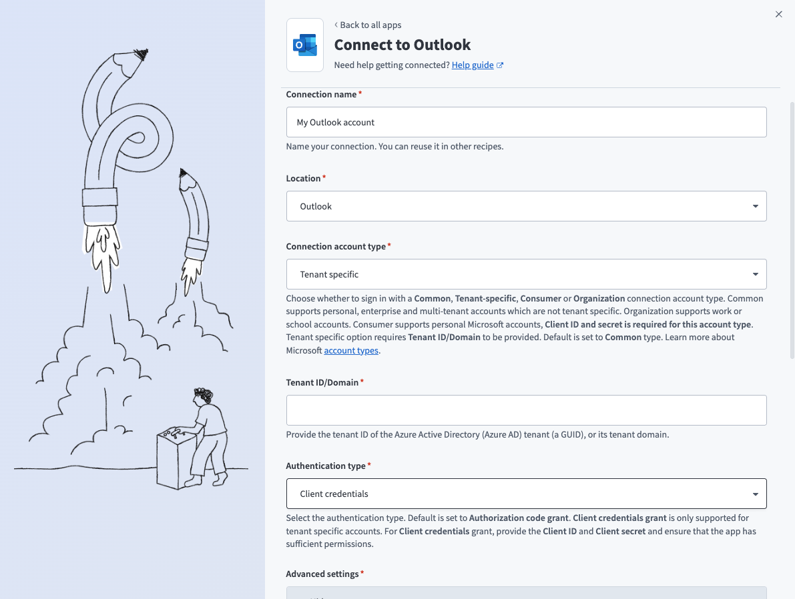Click the Outlook application icon
The height and width of the screenshot is (599, 795).
click(x=304, y=45)
